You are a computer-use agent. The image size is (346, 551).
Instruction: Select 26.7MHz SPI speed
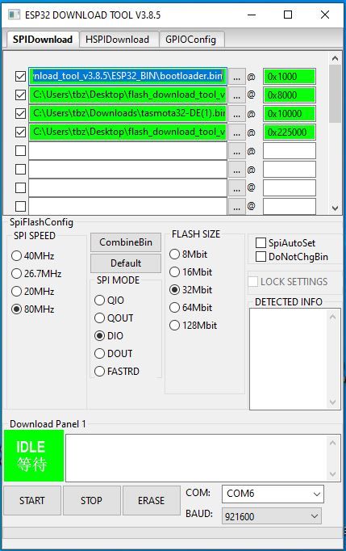coord(36,273)
